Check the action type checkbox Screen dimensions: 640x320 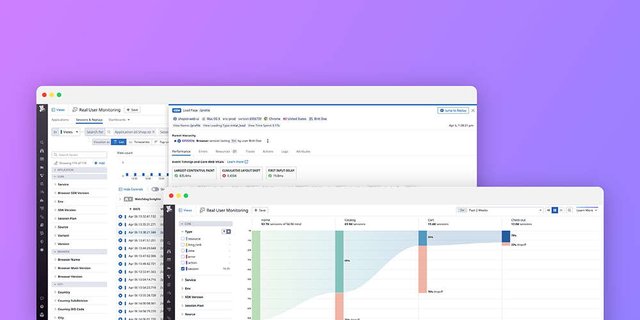183,263
